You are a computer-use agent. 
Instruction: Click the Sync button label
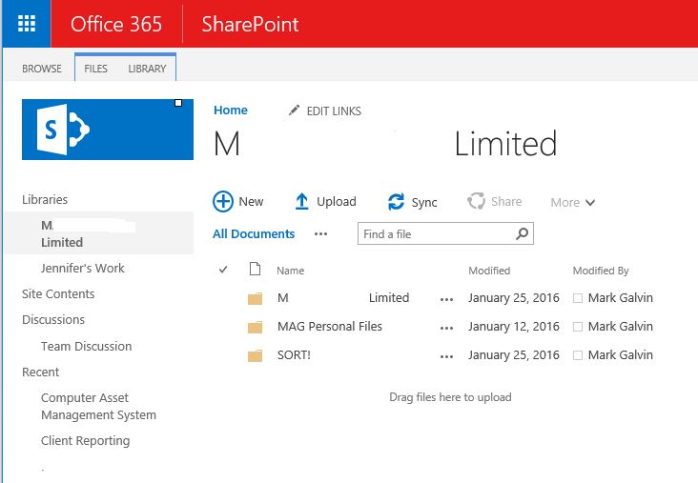click(424, 202)
